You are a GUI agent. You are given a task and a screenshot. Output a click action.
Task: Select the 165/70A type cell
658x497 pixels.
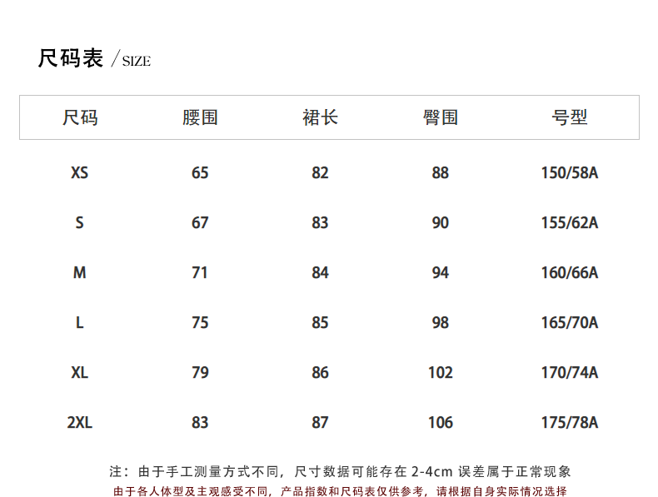(570, 323)
